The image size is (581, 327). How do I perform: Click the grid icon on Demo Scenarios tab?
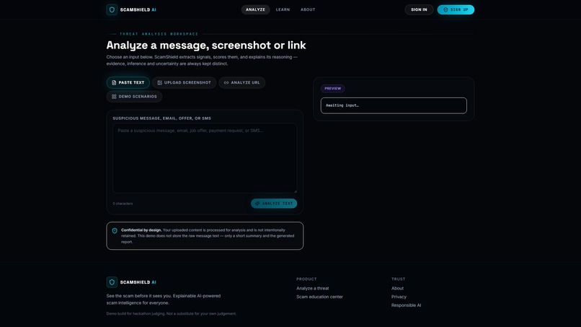point(114,97)
